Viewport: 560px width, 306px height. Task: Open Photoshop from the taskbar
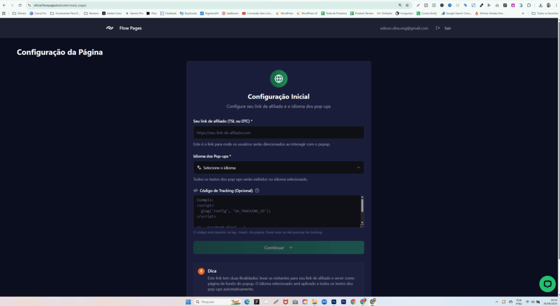click(x=334, y=302)
